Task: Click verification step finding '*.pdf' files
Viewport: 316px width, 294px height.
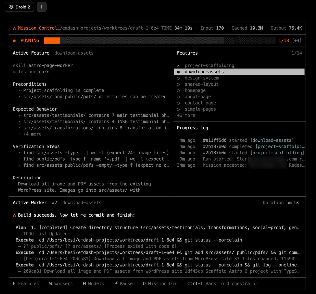Action: click(96, 159)
